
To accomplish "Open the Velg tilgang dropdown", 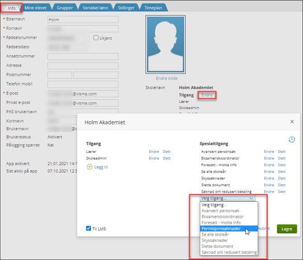I will click(227, 198).
